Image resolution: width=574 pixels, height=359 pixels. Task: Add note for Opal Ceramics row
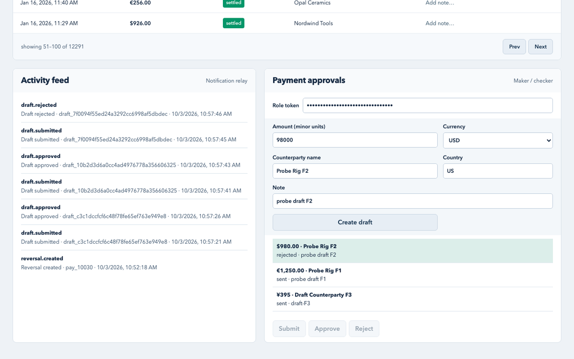(440, 3)
